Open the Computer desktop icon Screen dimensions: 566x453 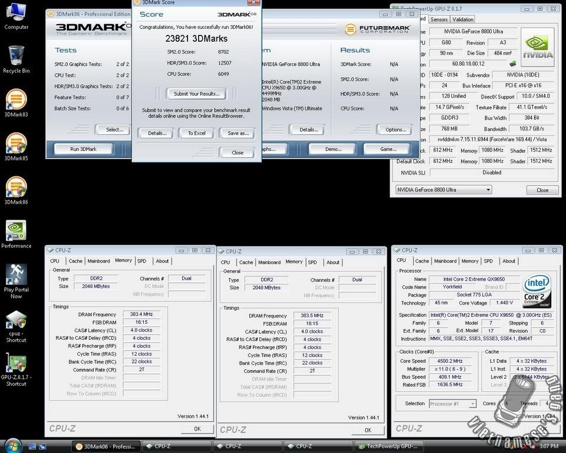17,17
